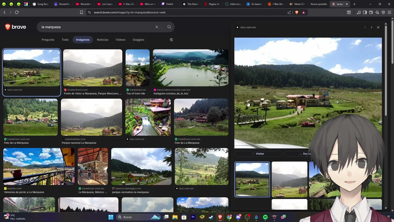
Task: Select the Top of tram ride image thumbnail
Action: pos(138,68)
